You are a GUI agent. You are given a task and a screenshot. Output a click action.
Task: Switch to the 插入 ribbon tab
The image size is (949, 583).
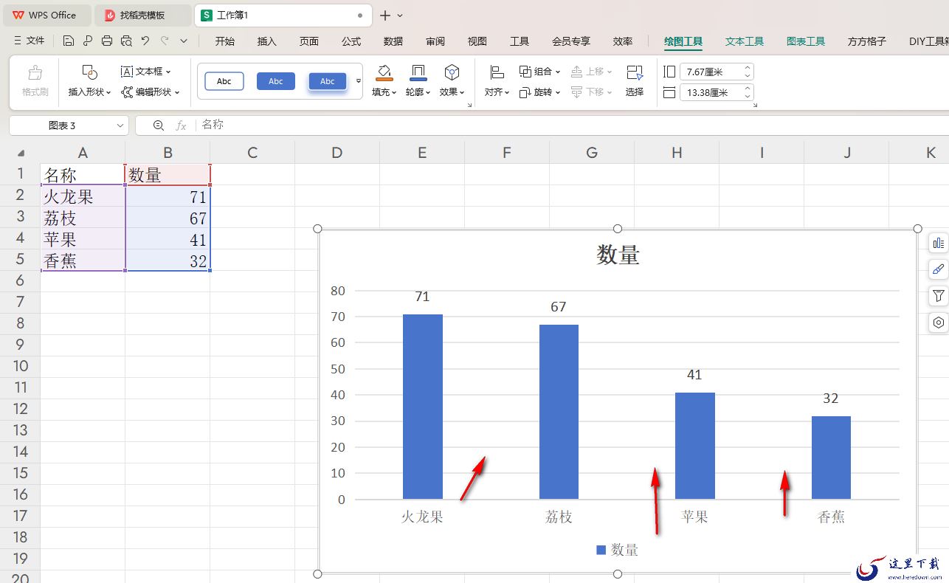(266, 41)
